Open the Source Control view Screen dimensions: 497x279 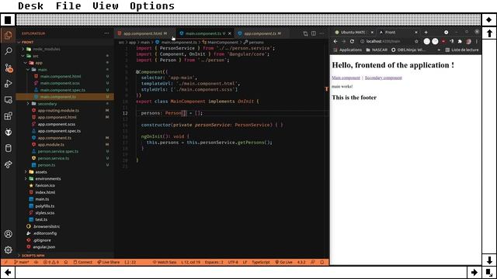click(x=9, y=67)
